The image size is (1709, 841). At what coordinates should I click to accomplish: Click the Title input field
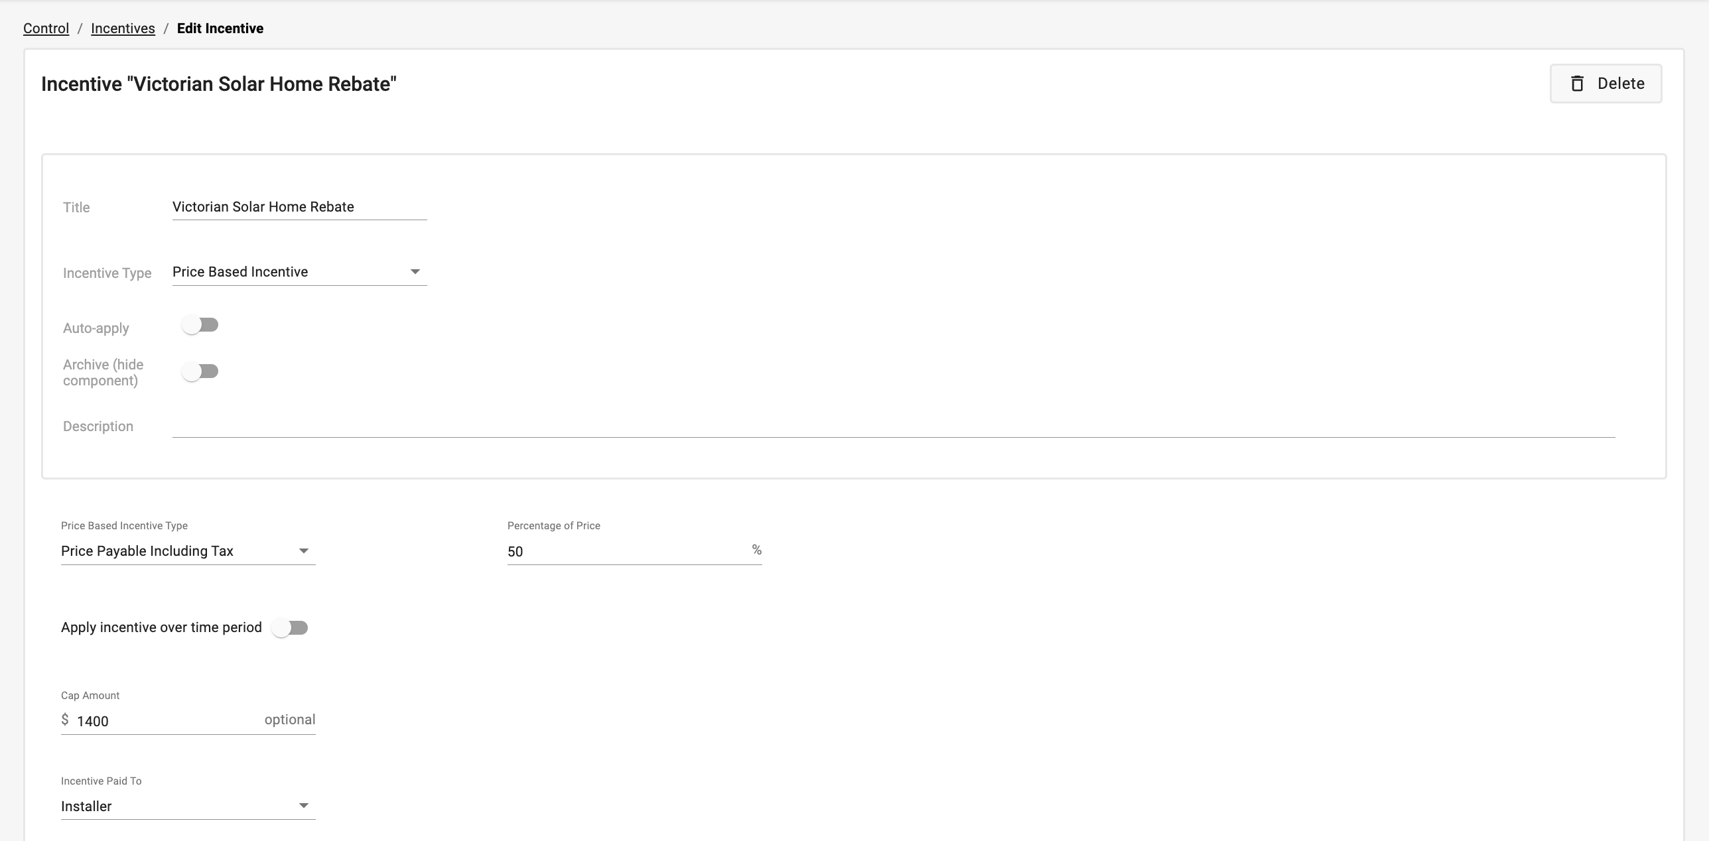click(x=299, y=207)
